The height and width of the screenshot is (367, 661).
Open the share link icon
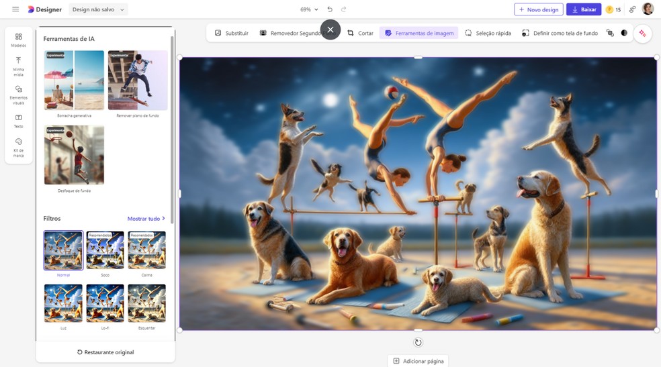click(632, 9)
